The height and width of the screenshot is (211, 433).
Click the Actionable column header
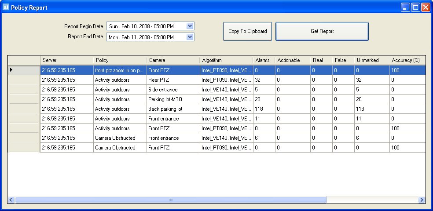click(x=292, y=60)
